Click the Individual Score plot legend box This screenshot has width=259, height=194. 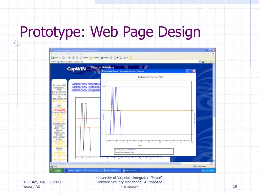click(144, 151)
